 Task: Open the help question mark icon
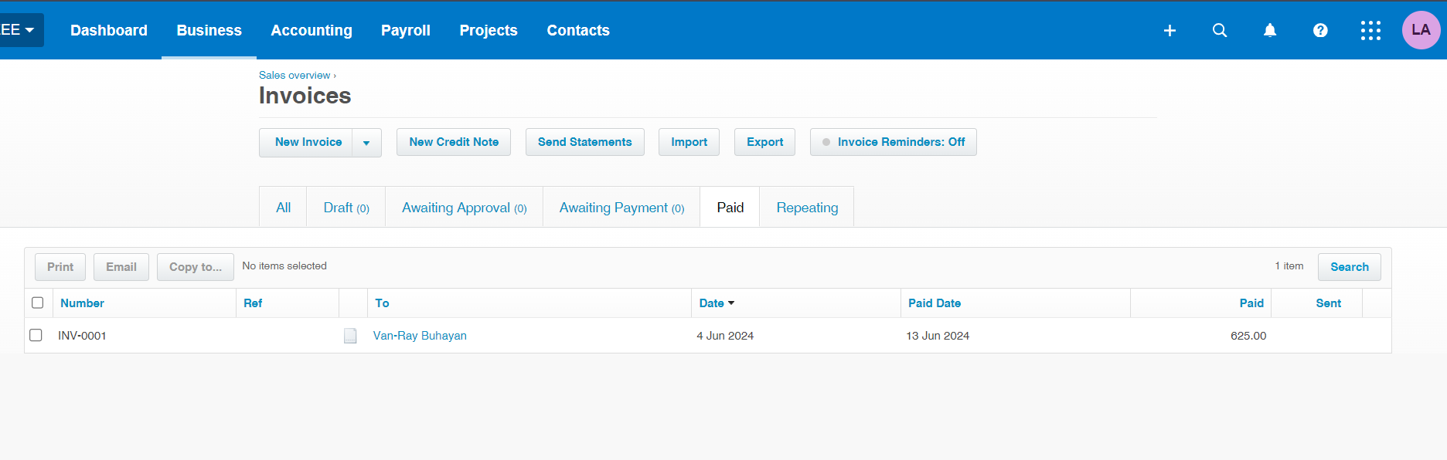pyautogui.click(x=1320, y=30)
